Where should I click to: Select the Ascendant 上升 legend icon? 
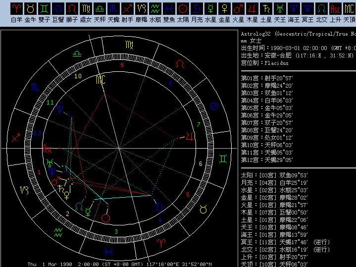pos(335,8)
